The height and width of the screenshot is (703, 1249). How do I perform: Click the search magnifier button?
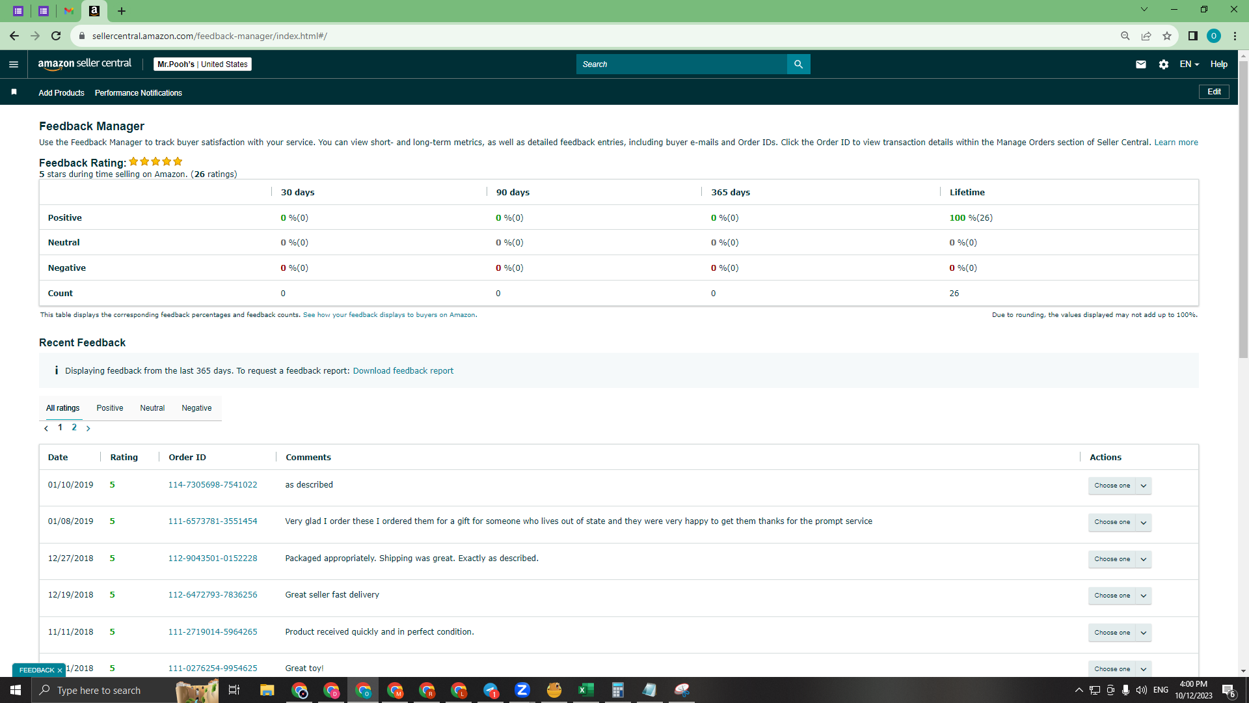coord(798,64)
